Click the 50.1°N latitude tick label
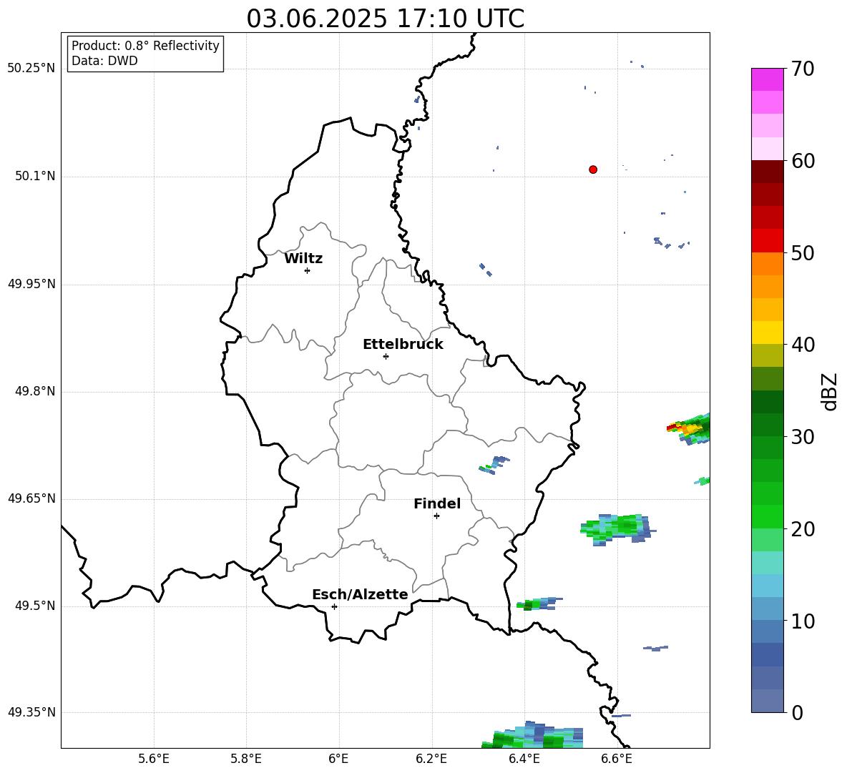This screenshot has height=773, width=847. coord(35,177)
